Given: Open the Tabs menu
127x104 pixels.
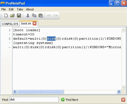Looking at the screenshot, I should tap(20, 9).
